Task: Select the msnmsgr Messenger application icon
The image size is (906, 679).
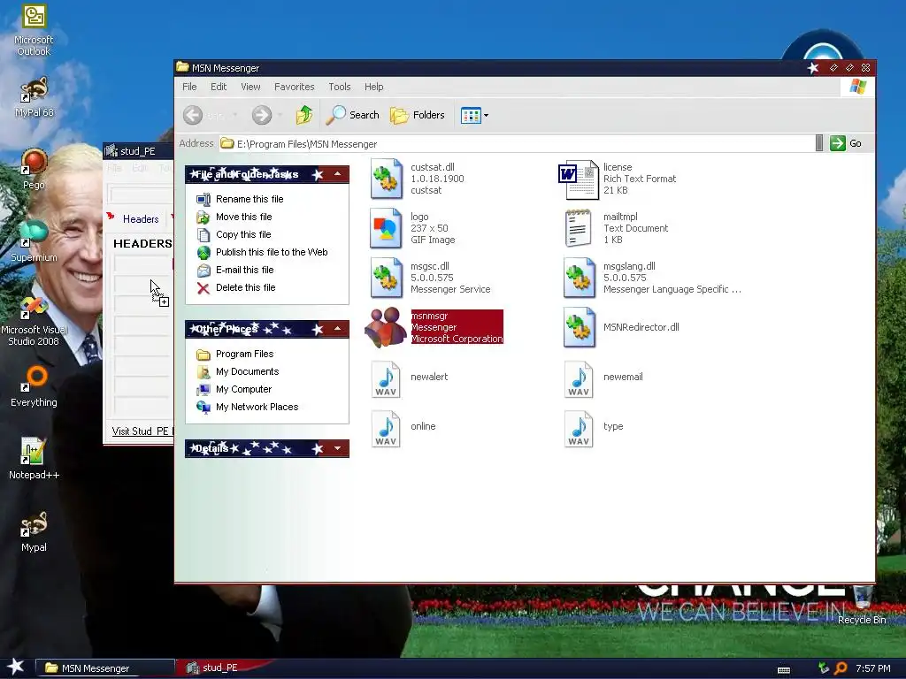Action: [386, 327]
